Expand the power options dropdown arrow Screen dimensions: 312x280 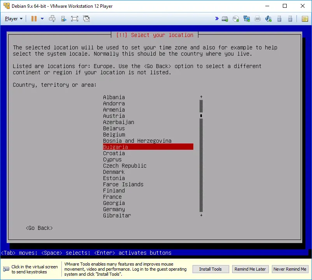click(42, 19)
